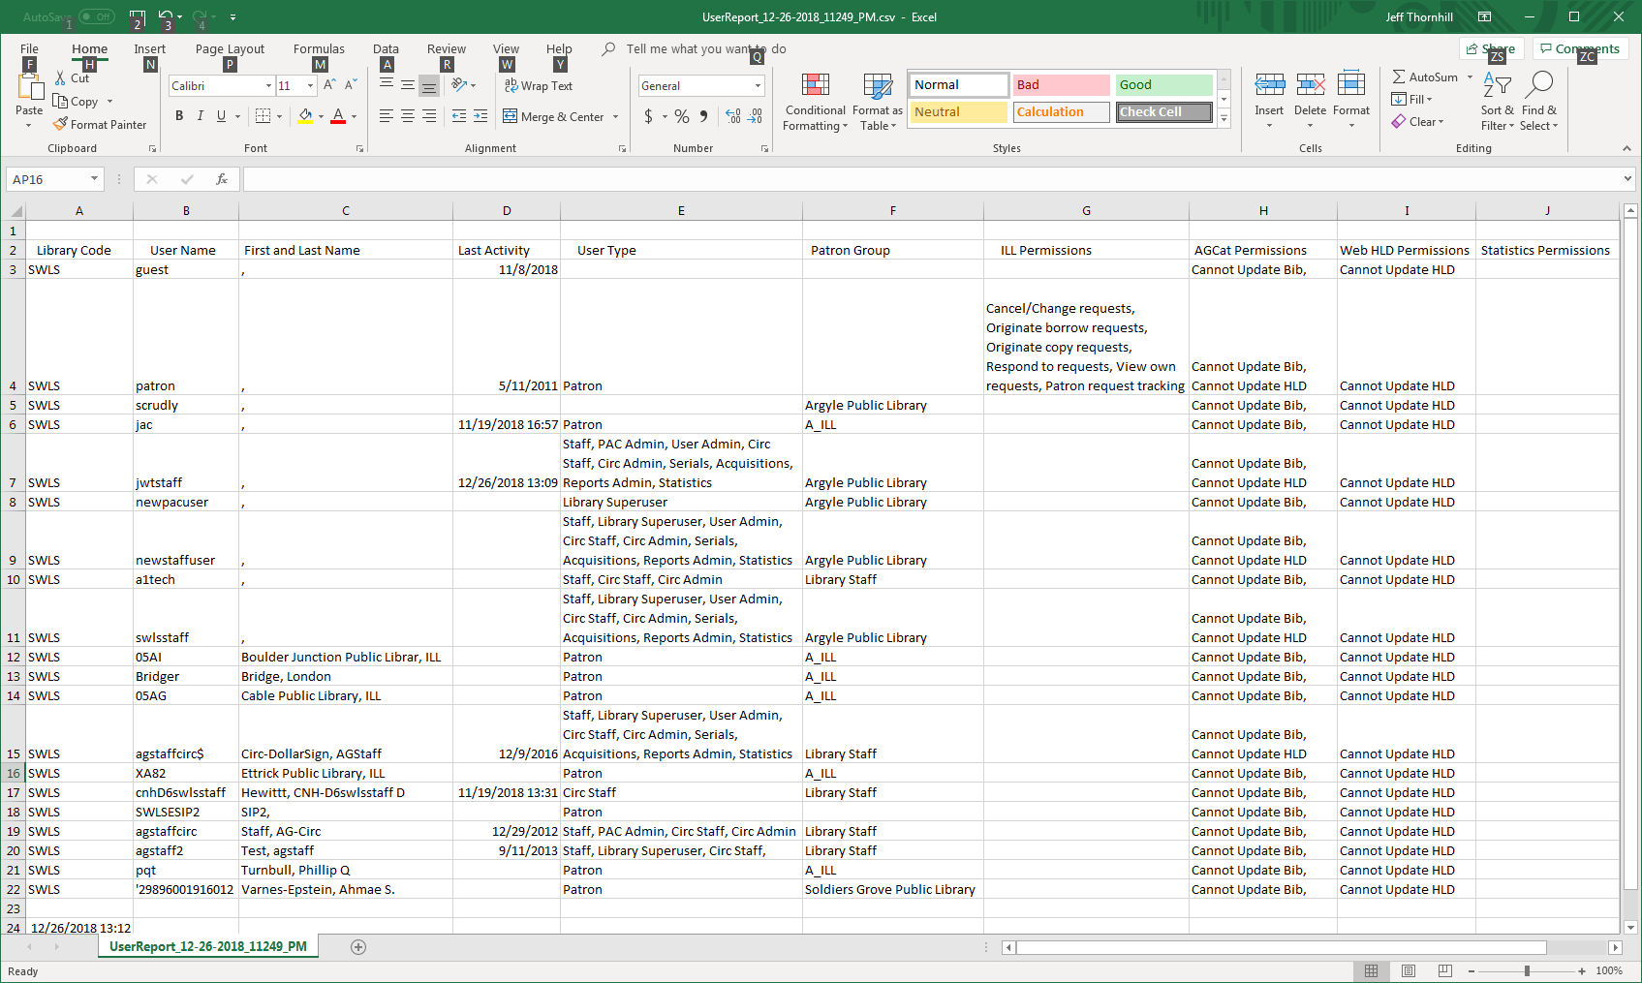Switch to Insert tab

tap(149, 49)
